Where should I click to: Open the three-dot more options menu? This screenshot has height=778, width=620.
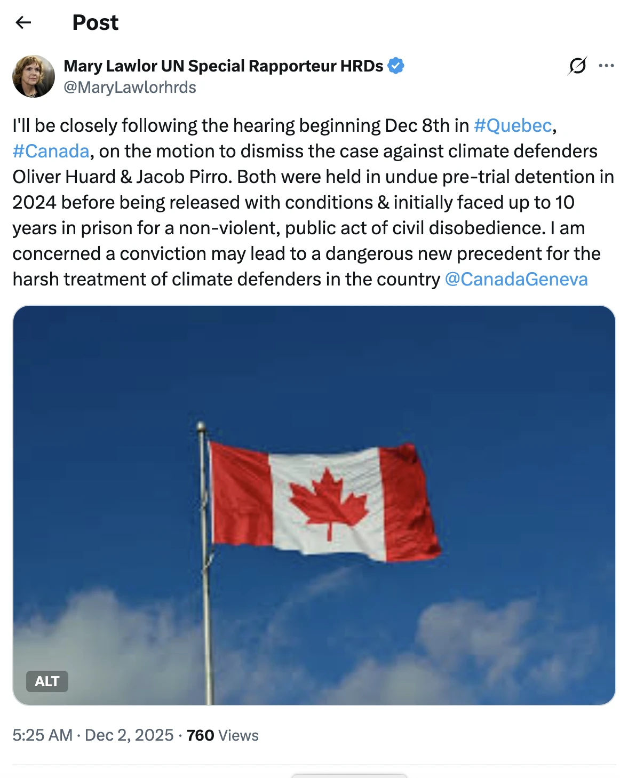point(606,66)
